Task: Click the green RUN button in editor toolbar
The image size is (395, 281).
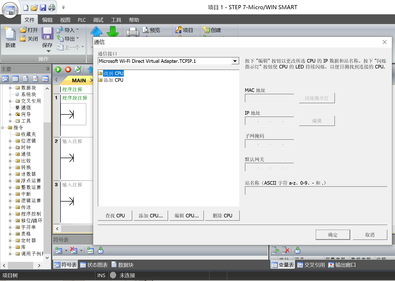Action: [x=58, y=69]
